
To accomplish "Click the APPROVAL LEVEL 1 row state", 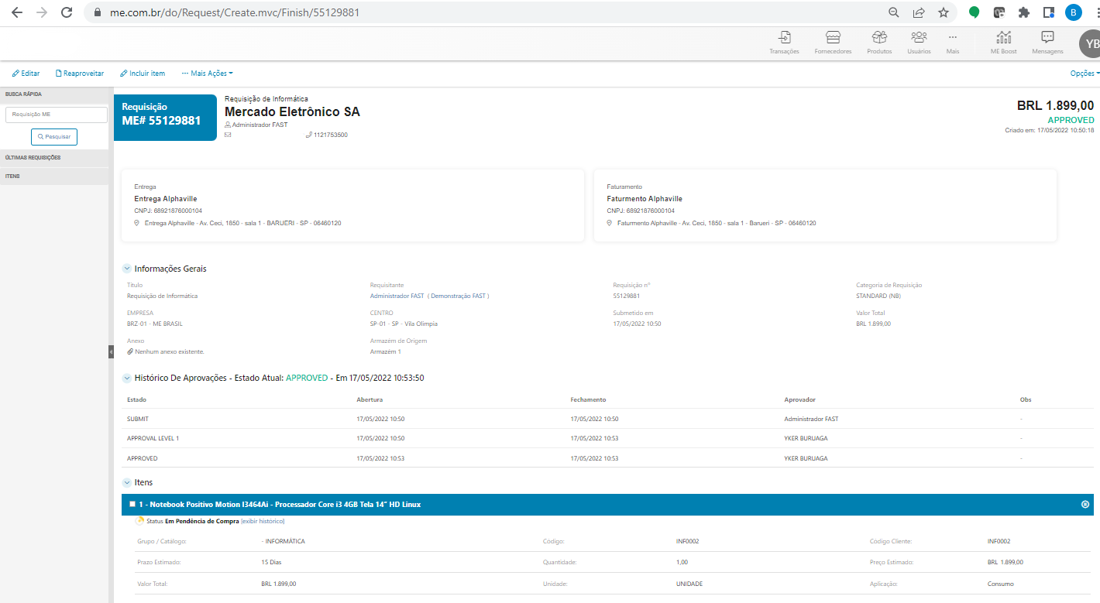I will 153,438.
